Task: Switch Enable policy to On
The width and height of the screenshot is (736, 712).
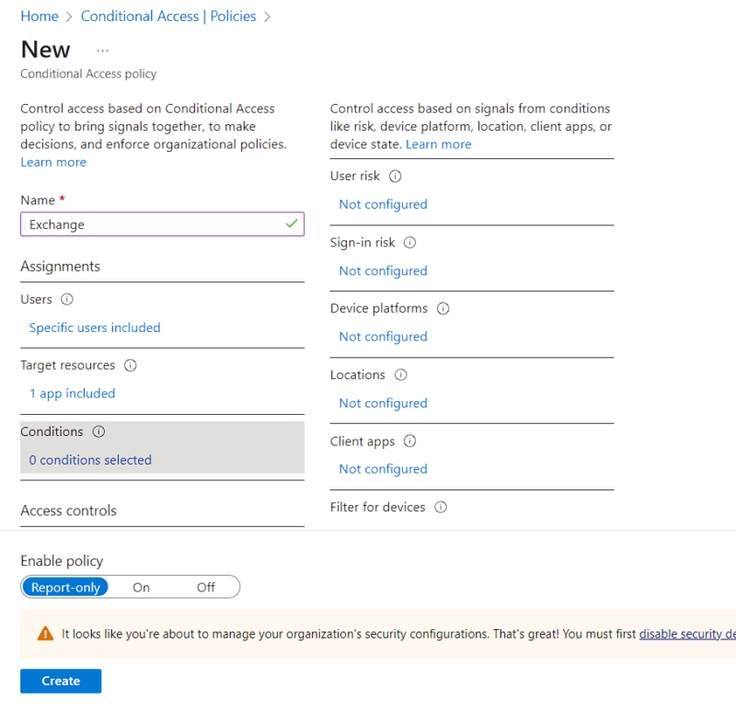Action: coord(141,587)
